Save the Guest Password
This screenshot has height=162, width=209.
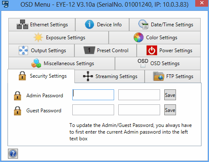170,110
